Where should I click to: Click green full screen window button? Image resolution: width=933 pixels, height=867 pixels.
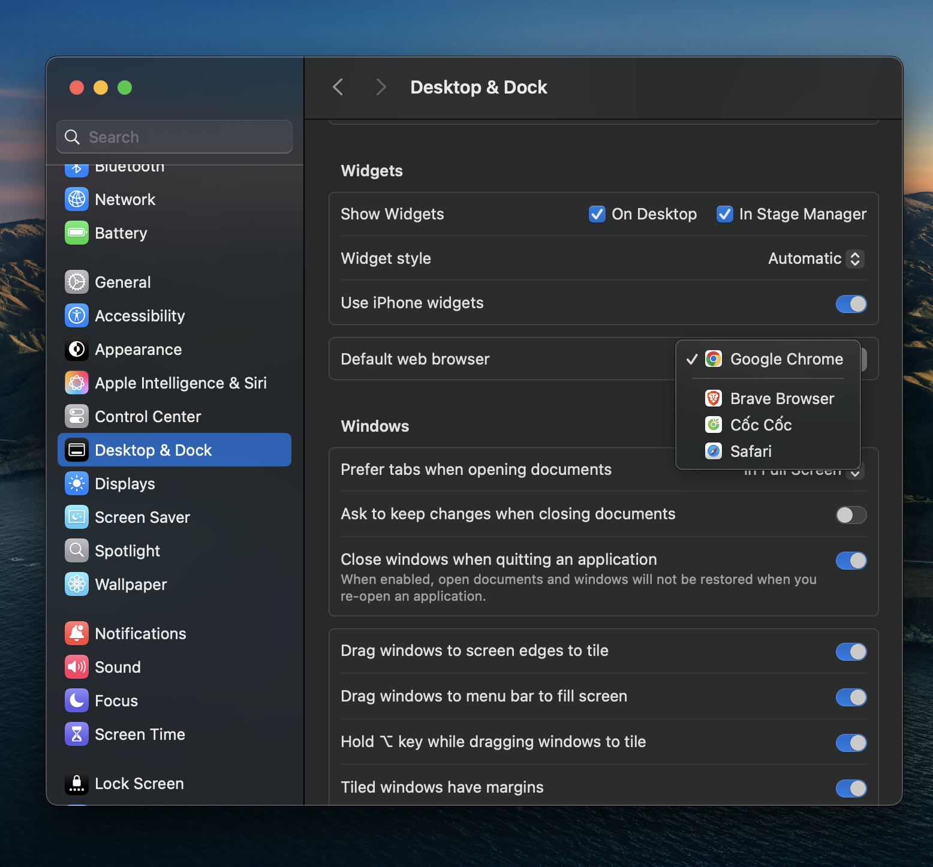[125, 88]
